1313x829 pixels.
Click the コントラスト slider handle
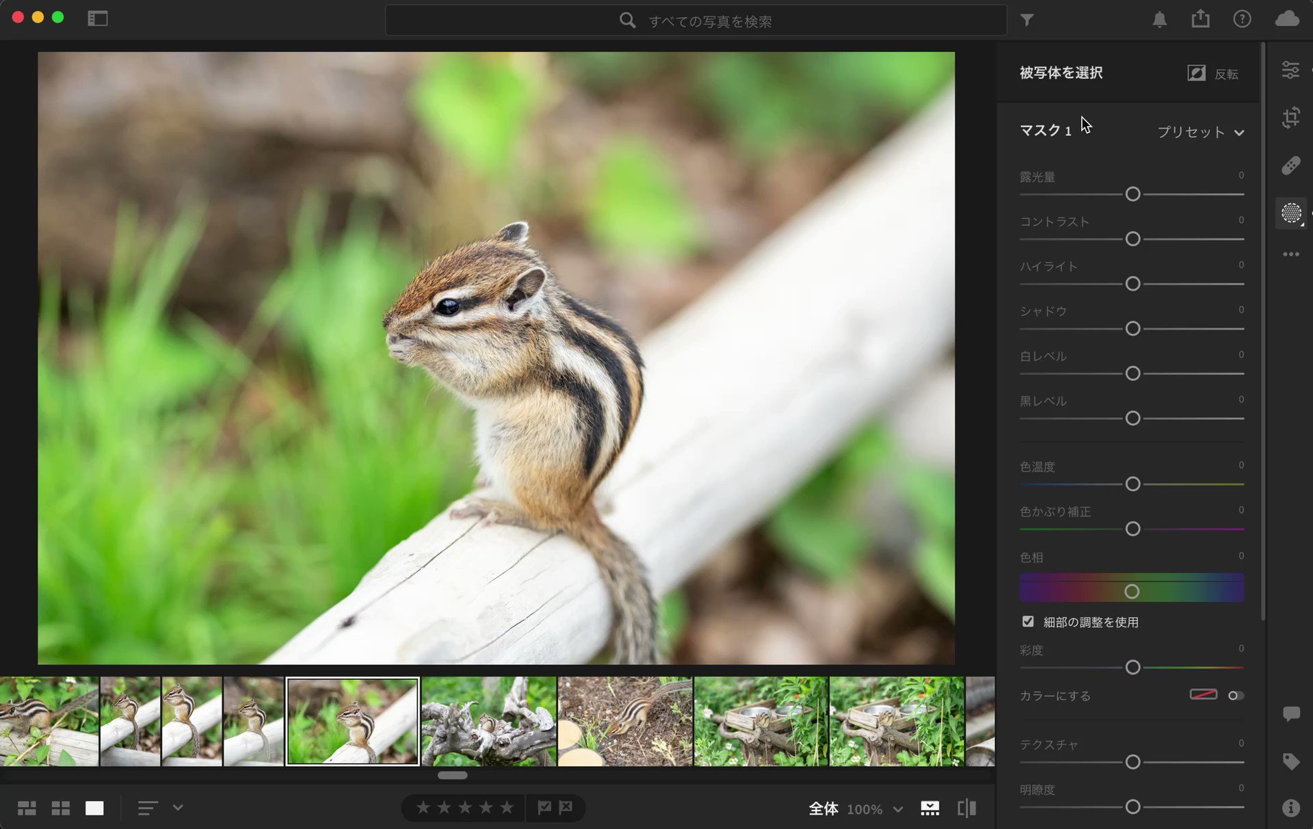click(1132, 239)
